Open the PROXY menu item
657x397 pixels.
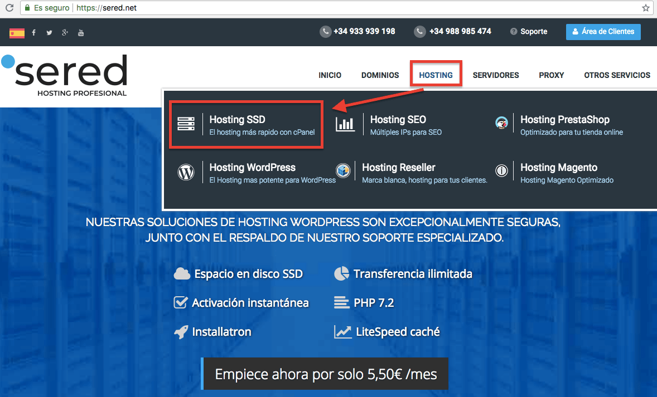tap(552, 75)
